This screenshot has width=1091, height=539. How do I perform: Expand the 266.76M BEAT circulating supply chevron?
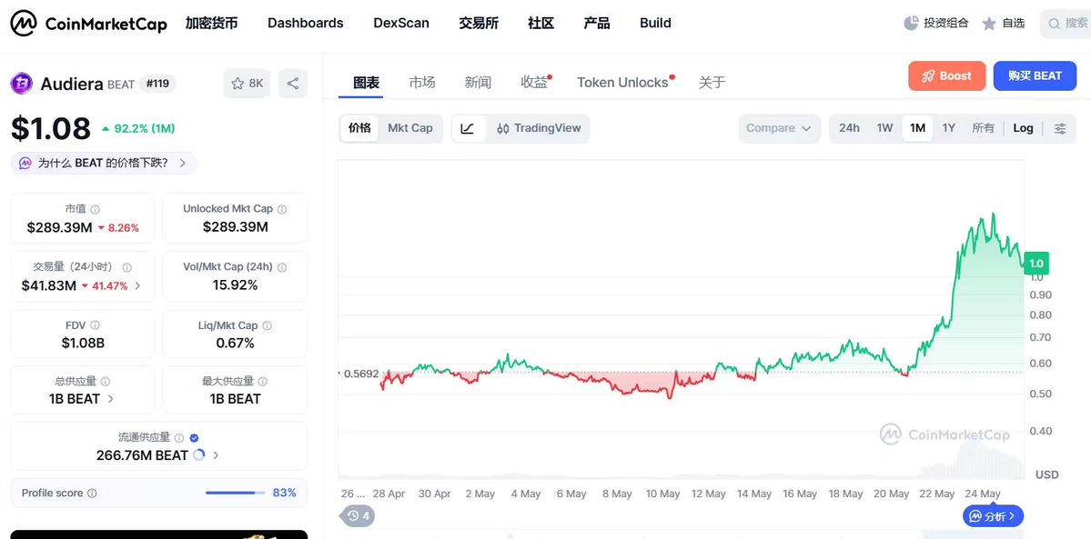click(x=216, y=455)
